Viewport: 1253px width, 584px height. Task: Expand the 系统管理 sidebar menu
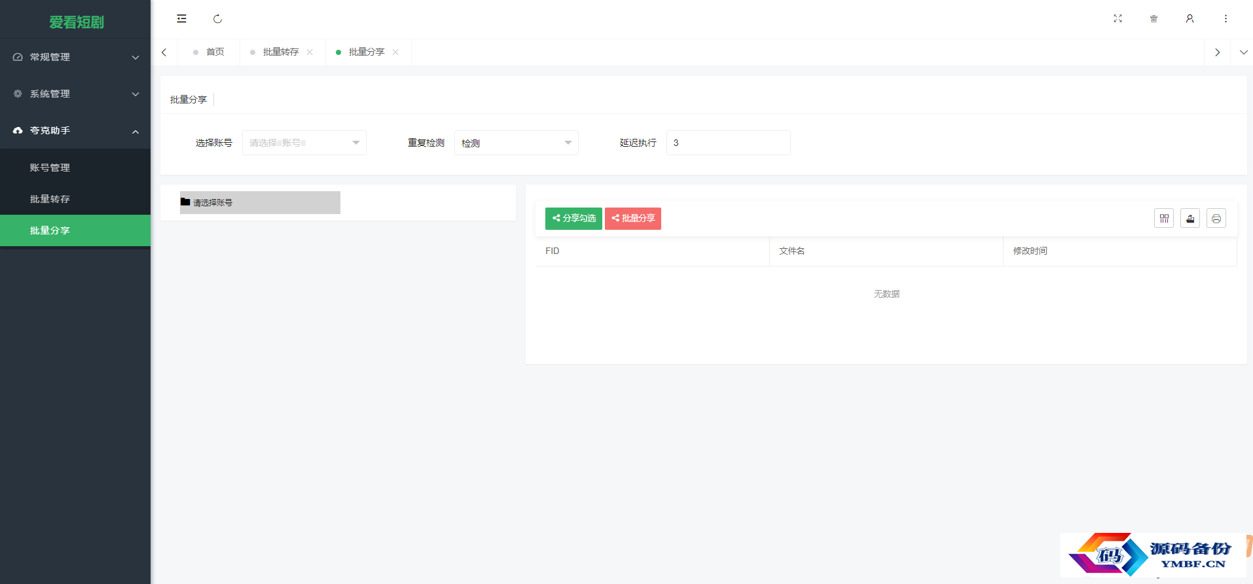pyautogui.click(x=75, y=94)
